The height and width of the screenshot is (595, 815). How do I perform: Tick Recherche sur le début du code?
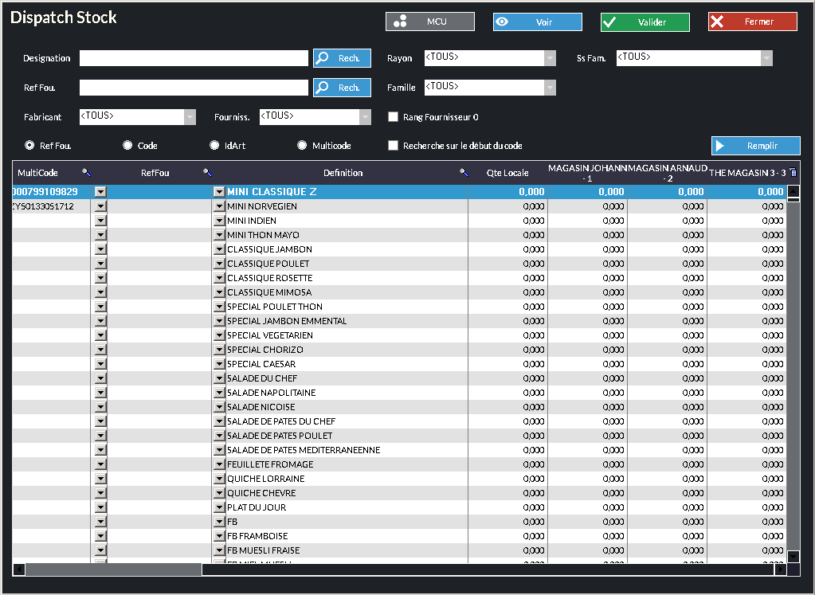(x=393, y=146)
